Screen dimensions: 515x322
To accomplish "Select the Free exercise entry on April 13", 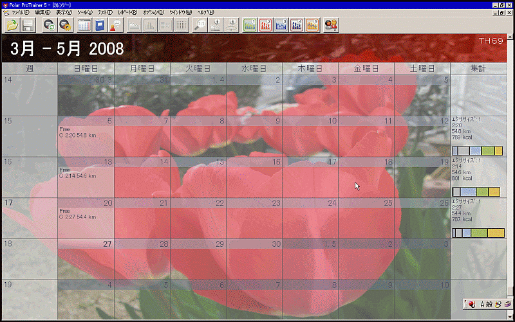I will click(78, 173).
